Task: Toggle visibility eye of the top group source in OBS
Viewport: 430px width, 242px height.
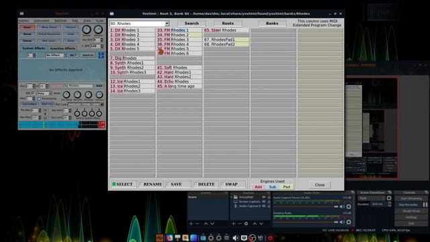Action: pos(263,197)
